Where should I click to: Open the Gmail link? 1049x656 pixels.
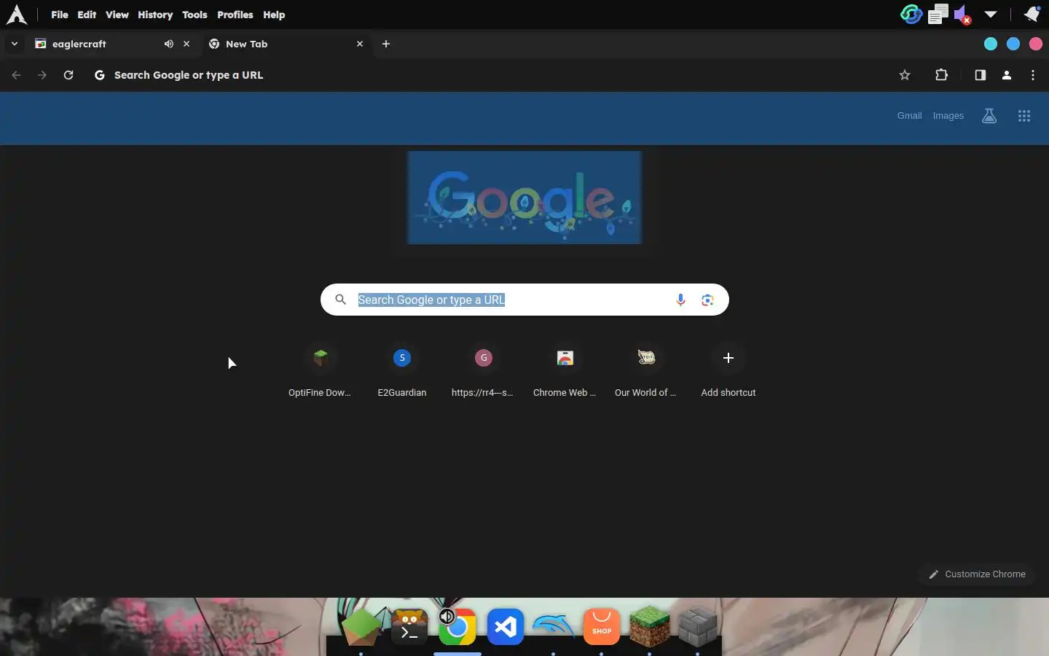909,116
